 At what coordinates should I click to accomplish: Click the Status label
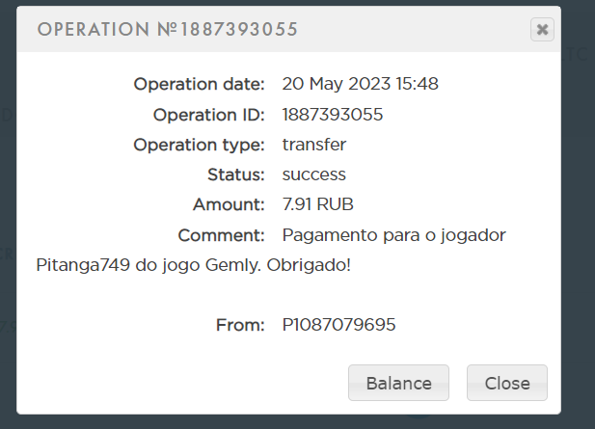click(x=235, y=174)
